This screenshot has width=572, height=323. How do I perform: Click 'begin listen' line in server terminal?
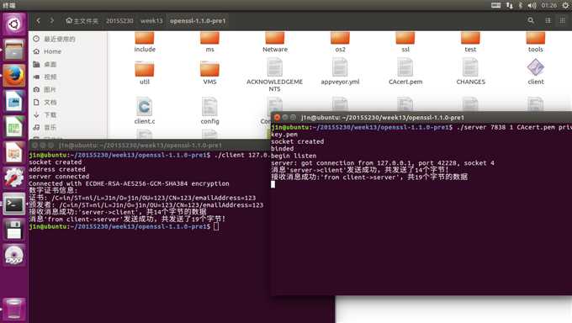point(294,156)
